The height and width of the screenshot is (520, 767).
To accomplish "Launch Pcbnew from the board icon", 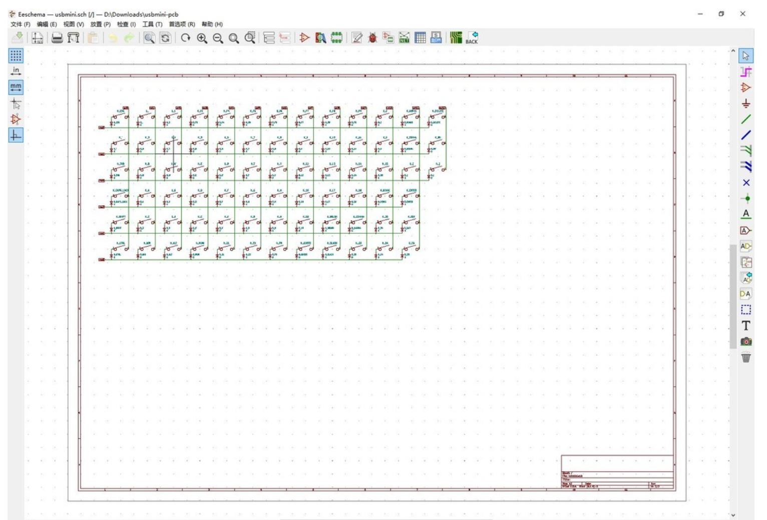I will tap(456, 38).
